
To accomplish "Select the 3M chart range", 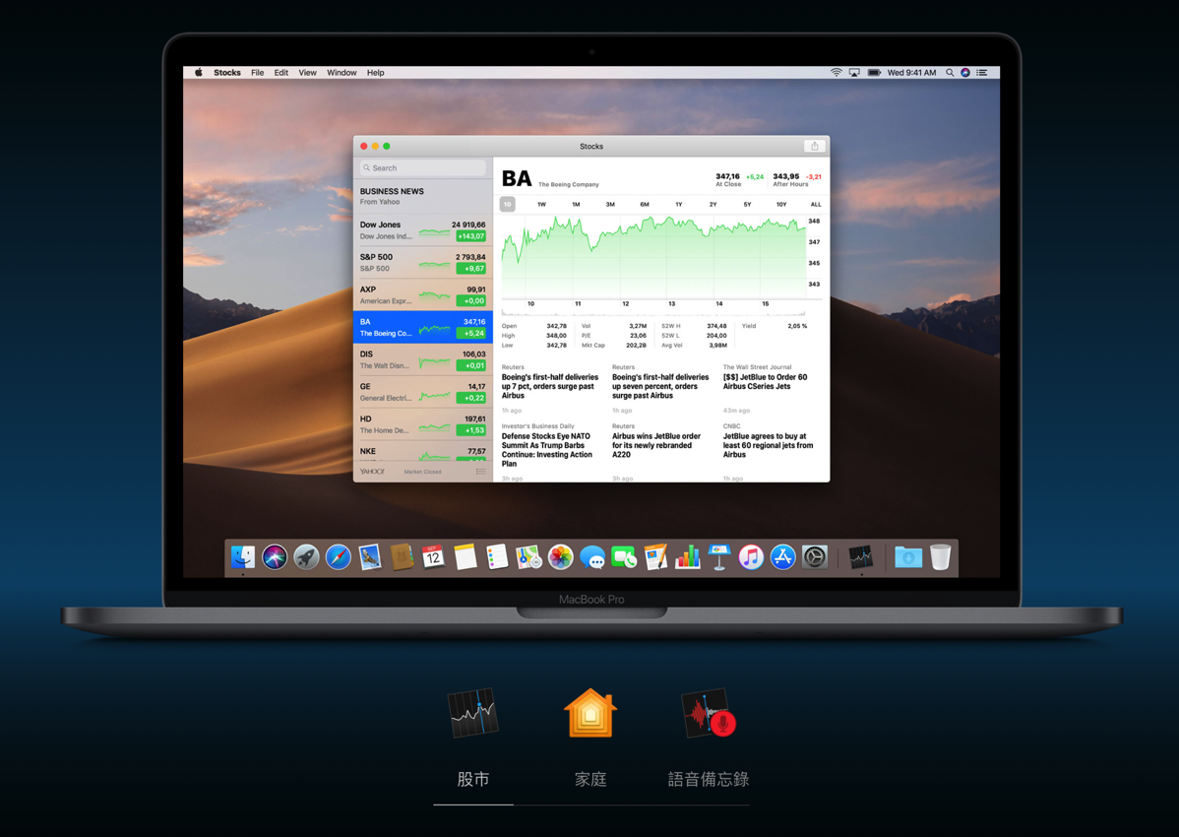I will tap(610, 204).
